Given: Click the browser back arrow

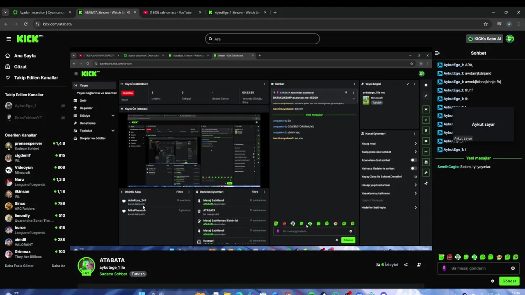Looking at the screenshot, I should pyautogui.click(x=6, y=24).
